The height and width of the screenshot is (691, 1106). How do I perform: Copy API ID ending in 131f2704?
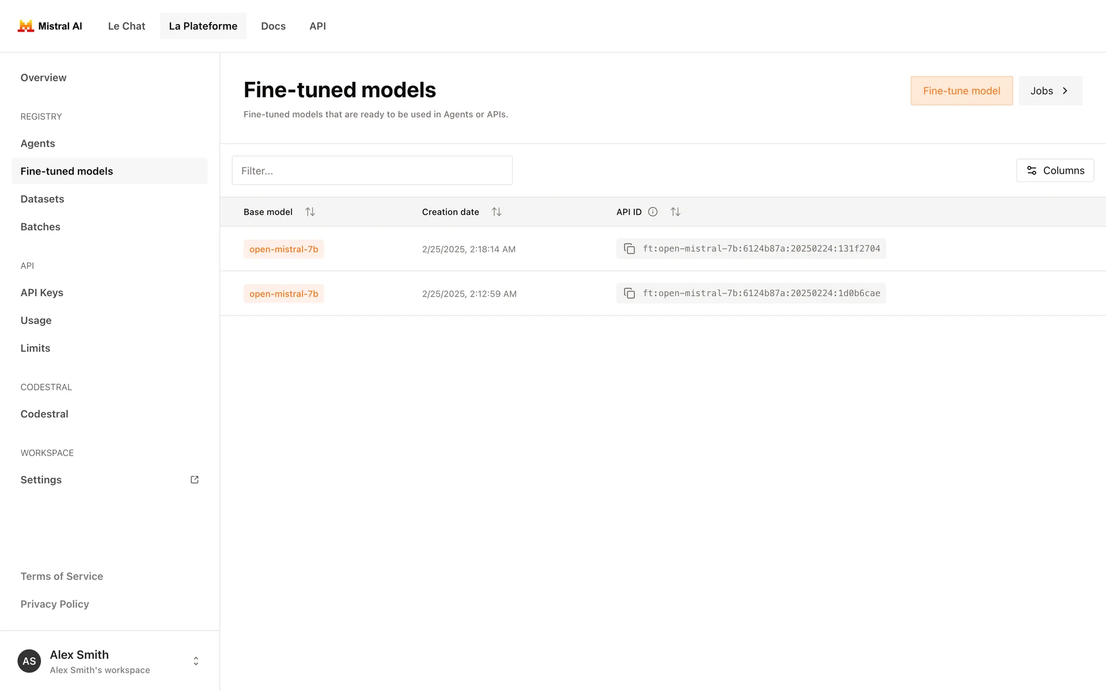pyautogui.click(x=630, y=249)
